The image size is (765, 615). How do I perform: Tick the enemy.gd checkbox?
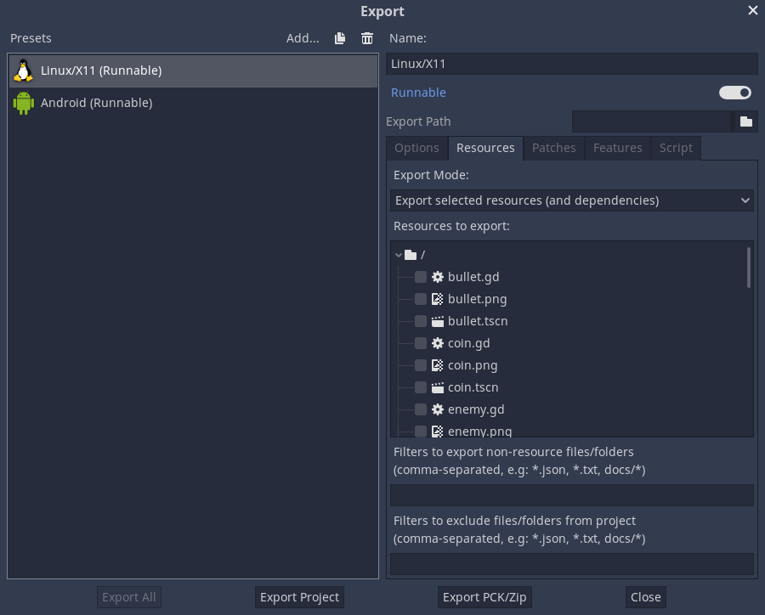[x=421, y=409]
